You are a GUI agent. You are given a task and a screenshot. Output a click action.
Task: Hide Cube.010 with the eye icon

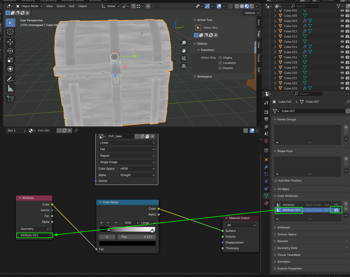[x=342, y=26]
